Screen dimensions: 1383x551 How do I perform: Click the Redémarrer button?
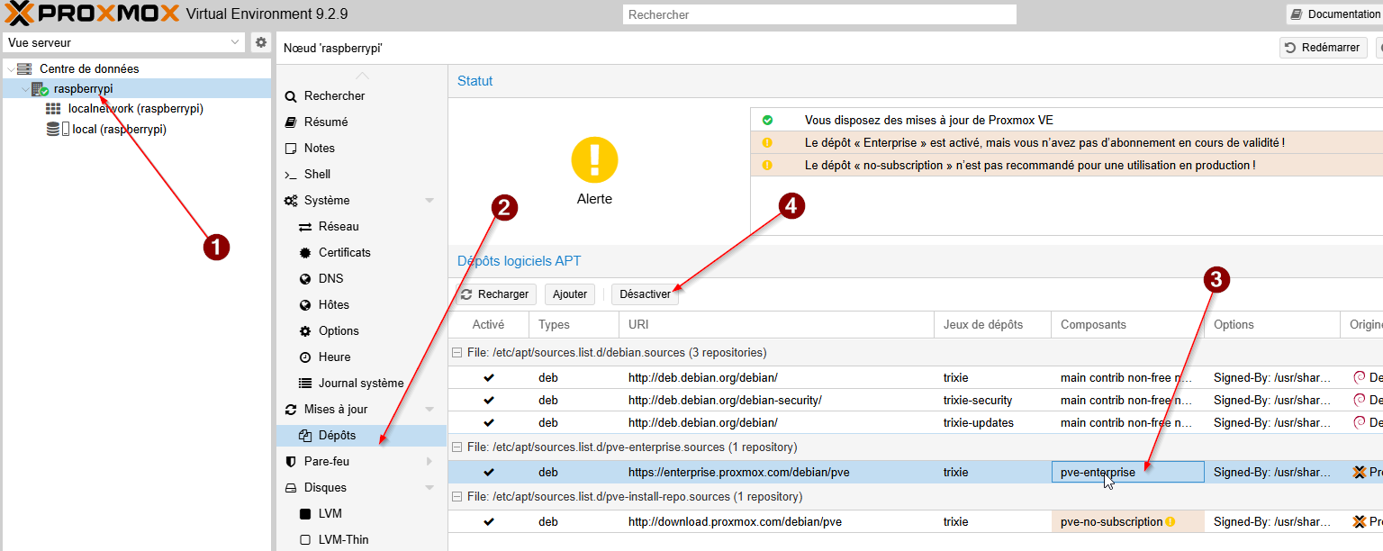pos(1323,48)
